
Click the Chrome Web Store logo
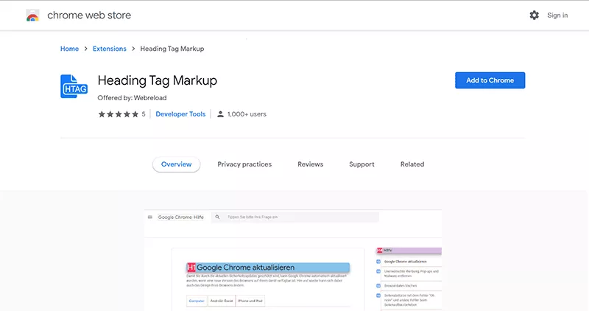click(32, 15)
